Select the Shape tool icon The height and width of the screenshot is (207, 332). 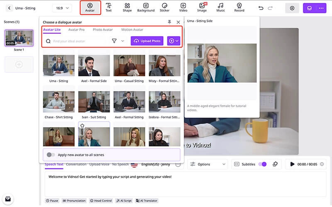coord(127,7)
